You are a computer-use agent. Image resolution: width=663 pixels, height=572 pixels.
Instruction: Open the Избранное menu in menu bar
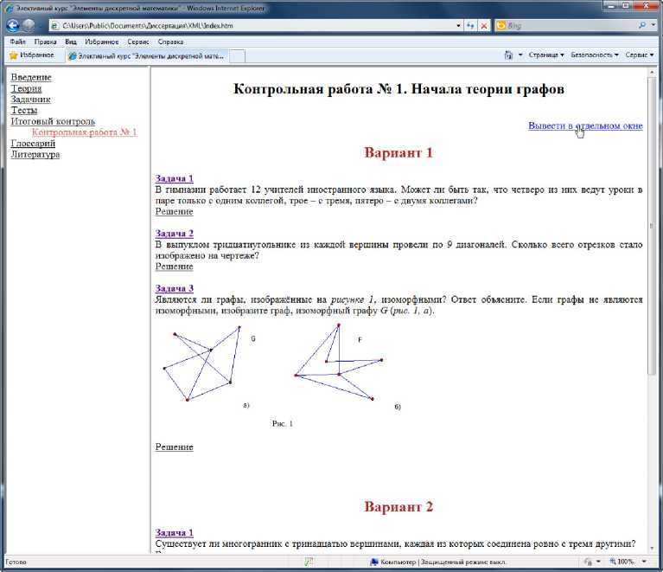coord(101,42)
